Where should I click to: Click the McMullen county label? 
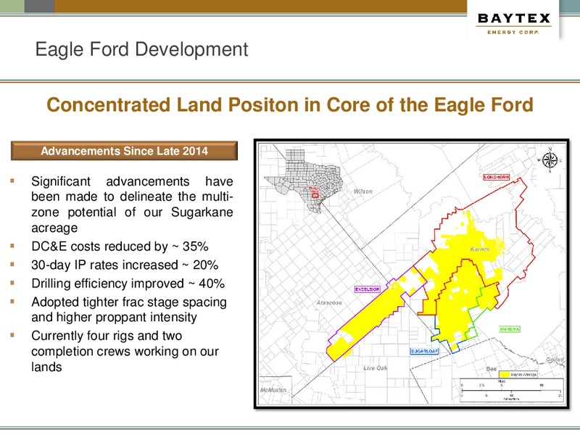coord(273,390)
